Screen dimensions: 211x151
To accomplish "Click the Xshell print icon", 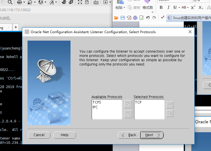I will [x=19, y=2].
